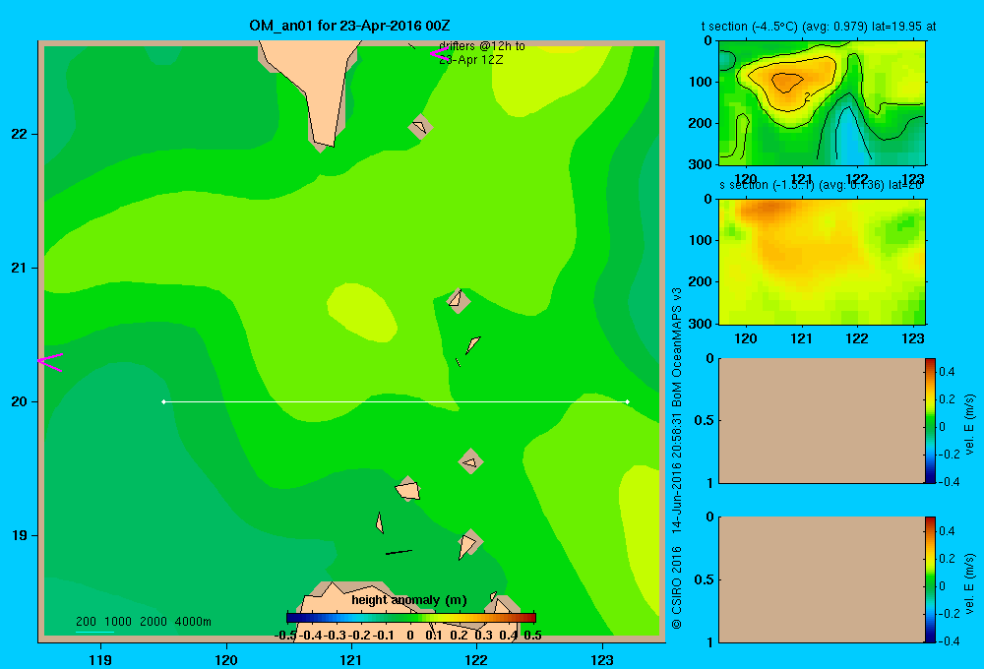Click the t section temperature plot

coord(822,103)
